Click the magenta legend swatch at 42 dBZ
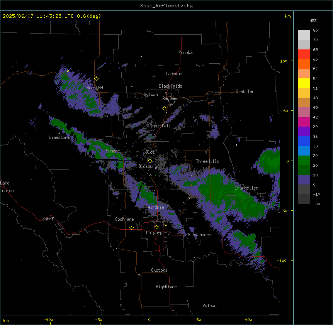Image resolution: width=333 pixels, height=325 pixels. click(x=304, y=122)
